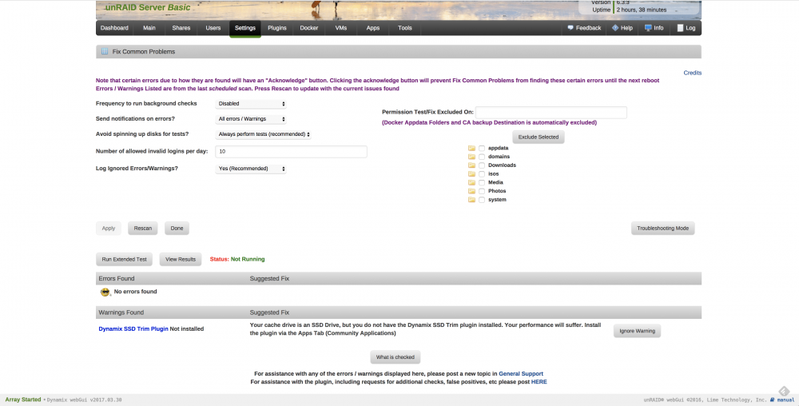The image size is (799, 406).
Task: Go to the Apps tab
Action: click(373, 28)
